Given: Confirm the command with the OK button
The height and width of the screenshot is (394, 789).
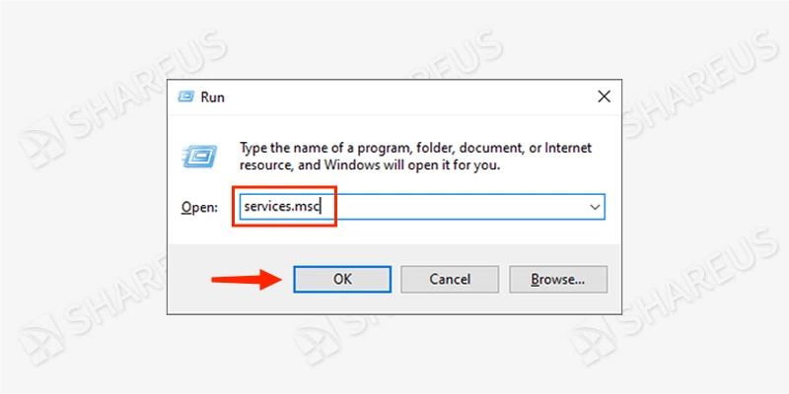Looking at the screenshot, I should [x=342, y=279].
